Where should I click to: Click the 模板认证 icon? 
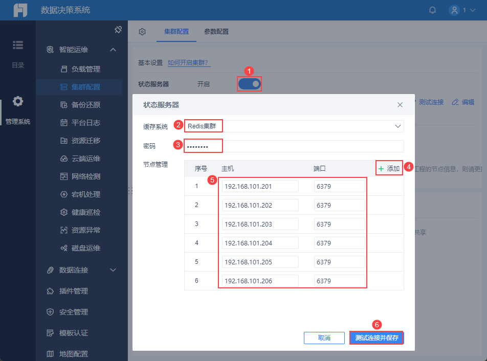pyautogui.click(x=50, y=333)
